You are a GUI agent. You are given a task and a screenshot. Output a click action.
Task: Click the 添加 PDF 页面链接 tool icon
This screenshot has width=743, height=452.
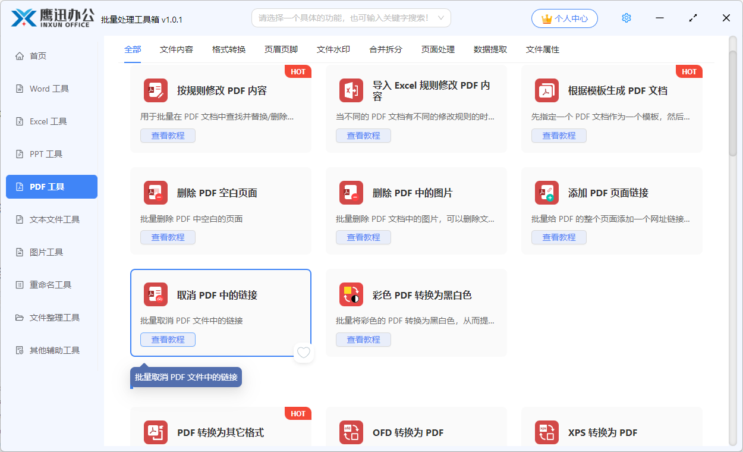[547, 192]
